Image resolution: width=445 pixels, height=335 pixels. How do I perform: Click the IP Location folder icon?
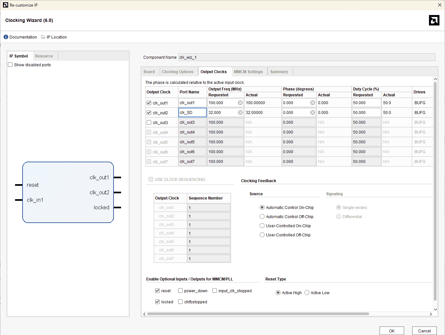click(43, 37)
